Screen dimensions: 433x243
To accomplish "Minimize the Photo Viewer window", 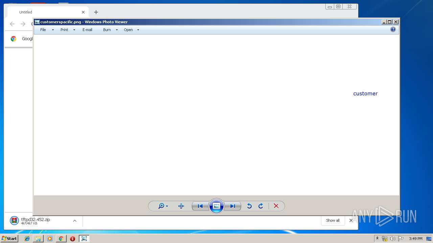I will [x=384, y=22].
